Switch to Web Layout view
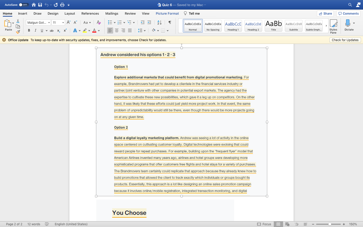The width and height of the screenshot is (363, 227). [287, 224]
